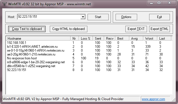This screenshot has height=104, width=178.
Task: Click the Exit button
Action: coord(159,17)
